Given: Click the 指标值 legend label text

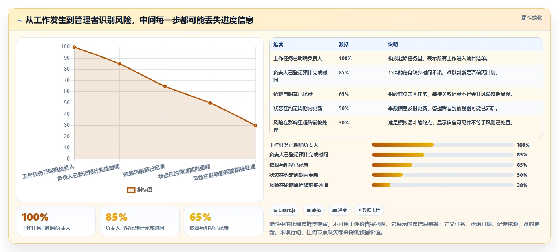Looking at the screenshot, I should [145, 190].
